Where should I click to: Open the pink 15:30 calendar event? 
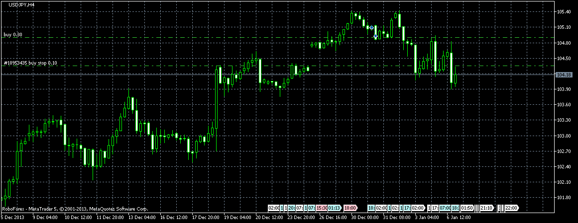[322, 208]
